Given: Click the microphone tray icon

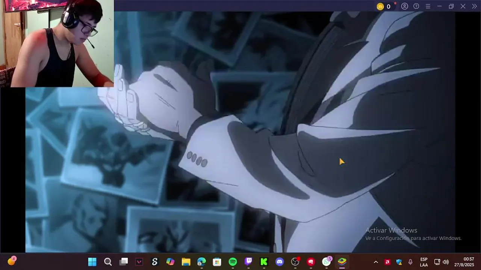Looking at the screenshot, I should [410, 262].
